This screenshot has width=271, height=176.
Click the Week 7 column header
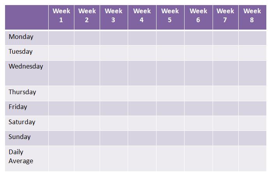pos(225,16)
